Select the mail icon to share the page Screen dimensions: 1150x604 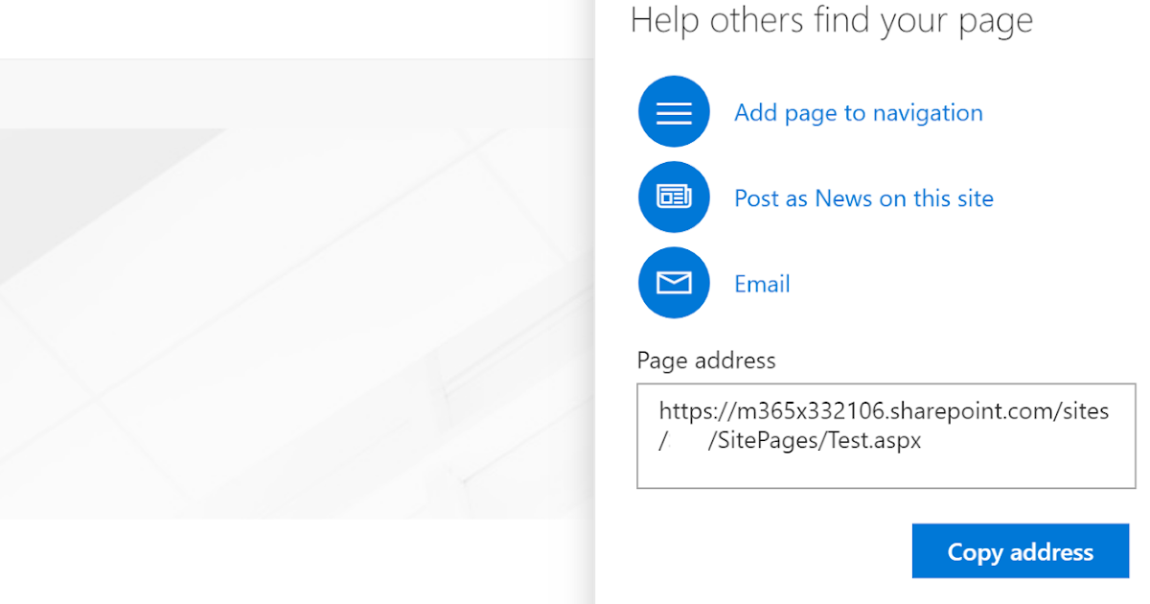pyautogui.click(x=674, y=282)
